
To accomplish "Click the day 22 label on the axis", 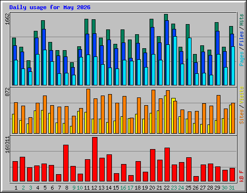I will pos(166,188).
